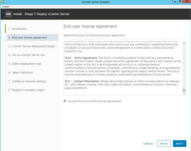Click the 12.11 Contact Information heading
191x151 pixels.
click(82, 81)
